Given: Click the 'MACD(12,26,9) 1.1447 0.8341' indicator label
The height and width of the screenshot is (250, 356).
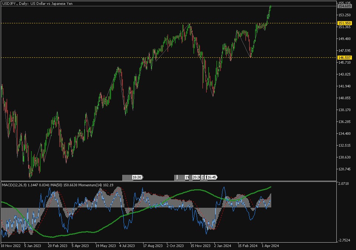Looking at the screenshot, I should click(x=26, y=185).
